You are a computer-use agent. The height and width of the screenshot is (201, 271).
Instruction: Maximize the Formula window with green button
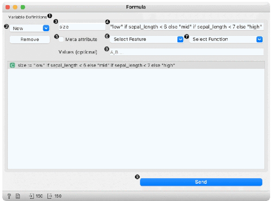[x=23, y=7]
